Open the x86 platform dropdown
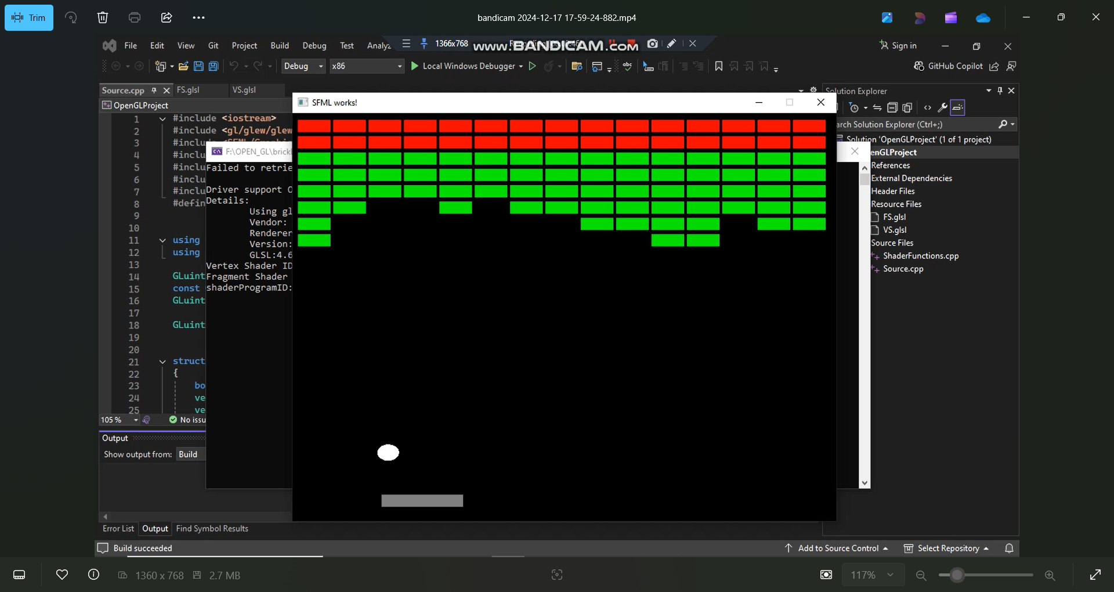This screenshot has width=1114, height=592. (x=367, y=66)
